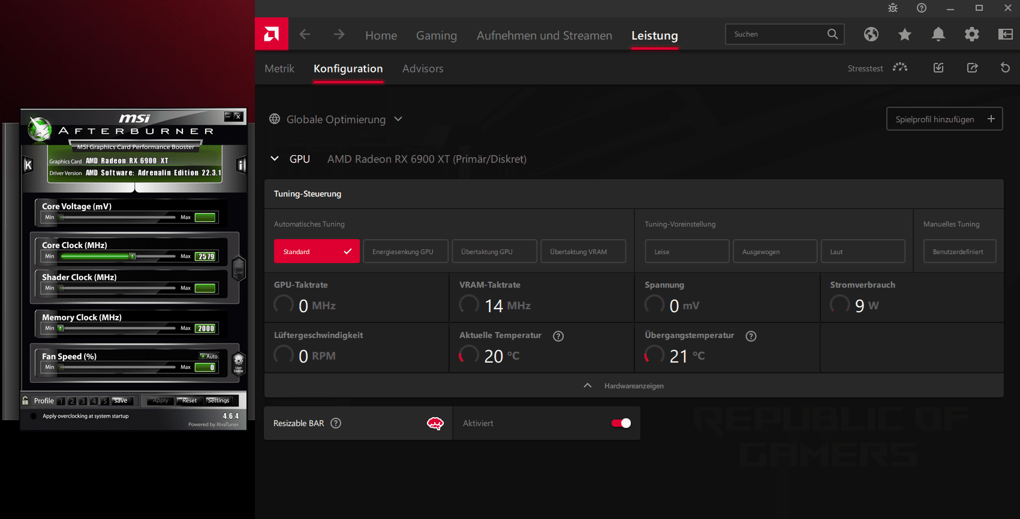Click Spielprofil hinzufügen button
1020x519 pixels.
coord(944,119)
